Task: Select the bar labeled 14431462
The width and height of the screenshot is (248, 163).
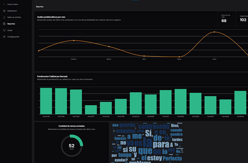Action: pos(180,102)
